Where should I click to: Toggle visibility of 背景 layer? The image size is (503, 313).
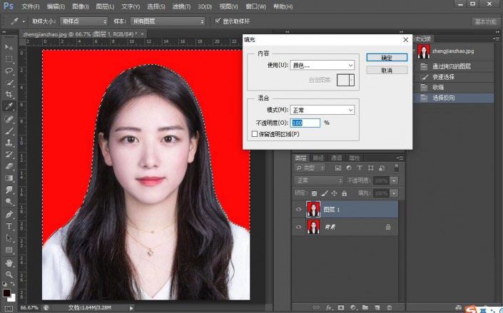(299, 227)
